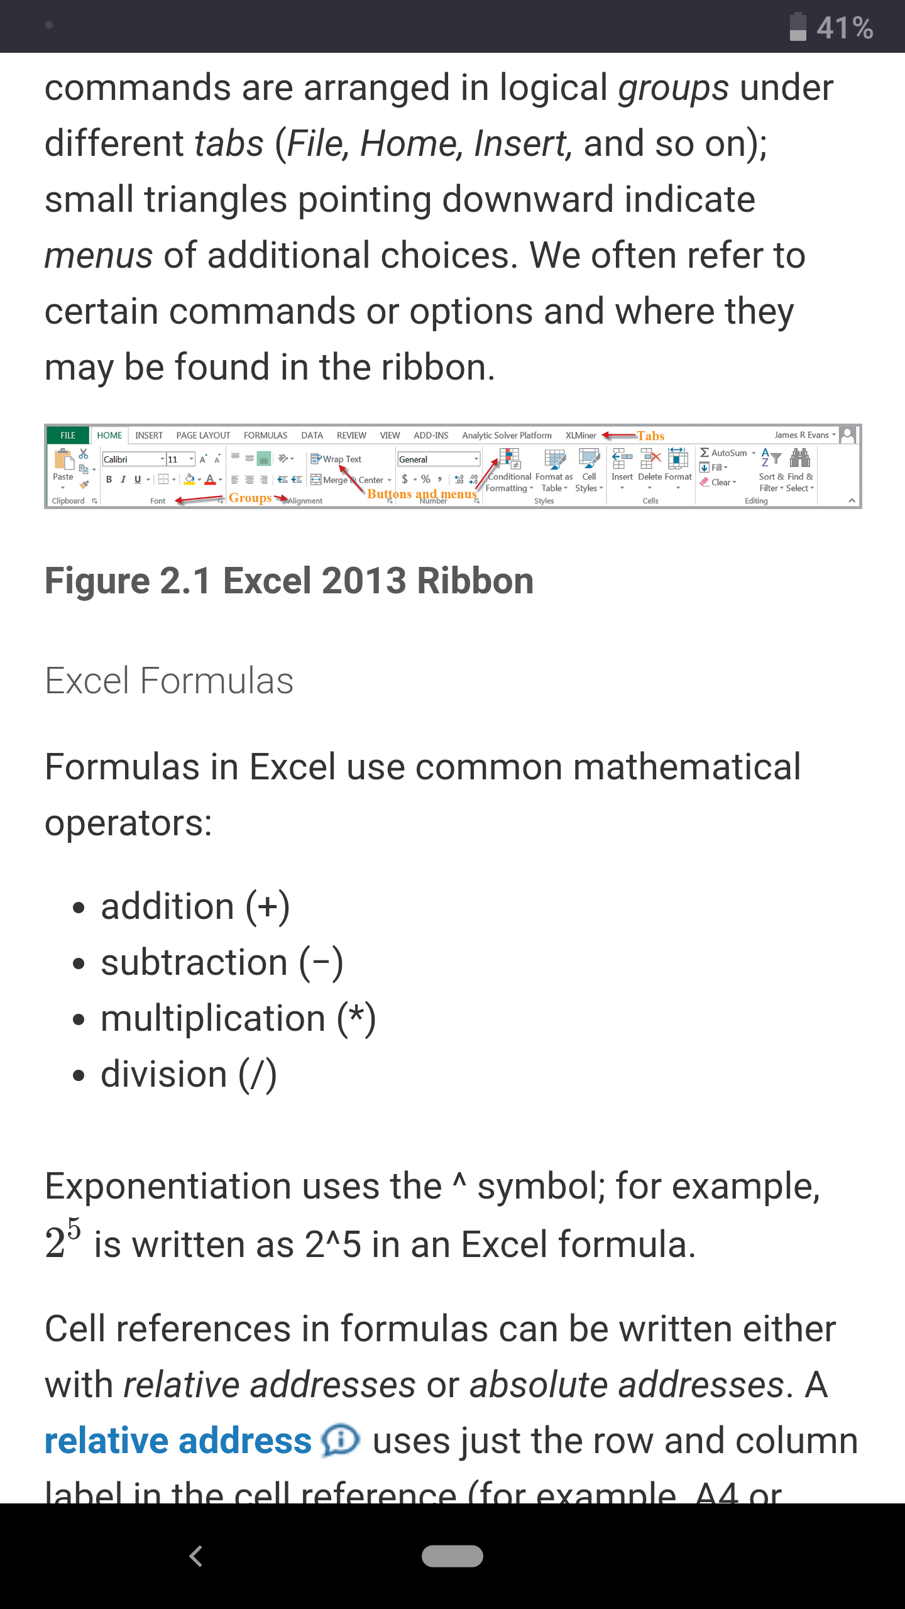Viewport: 905px width, 1609px height.
Task: Click the Conditional Formatting icon
Action: tap(510, 459)
